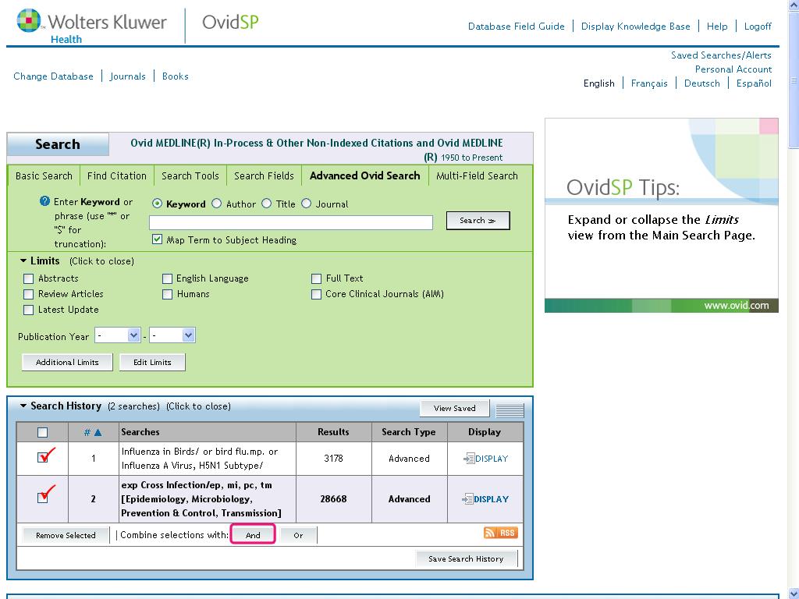Tick the Latest Update checkbox
799x599 pixels.
pyautogui.click(x=29, y=310)
